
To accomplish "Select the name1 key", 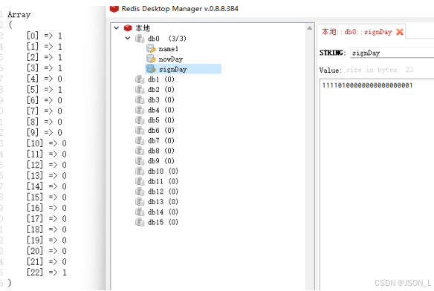I will 168,49.
